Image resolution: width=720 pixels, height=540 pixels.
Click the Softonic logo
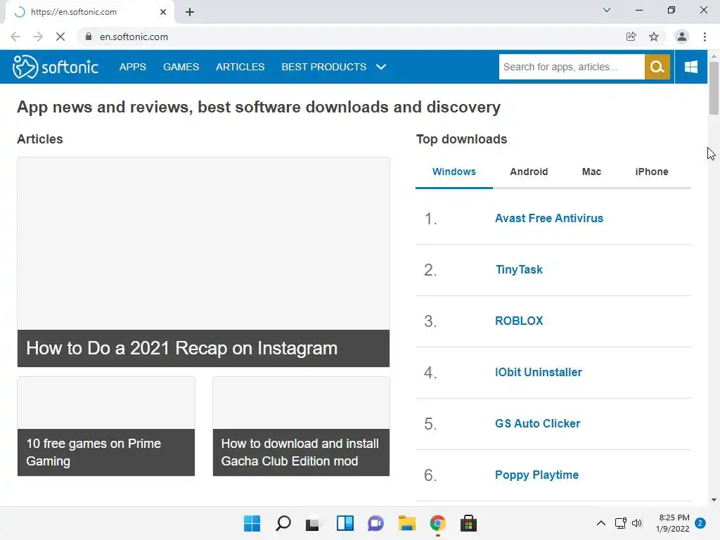(56, 67)
